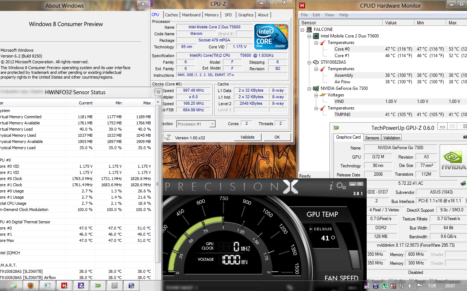Open Hardware Monitor File menu
The image size is (467, 291).
(304, 15)
